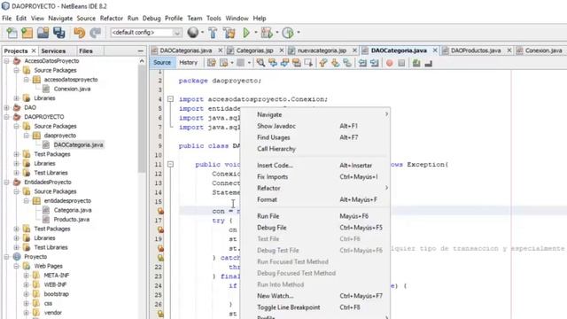Click the History view button
This screenshot has width=567, height=319.
pos(189,63)
